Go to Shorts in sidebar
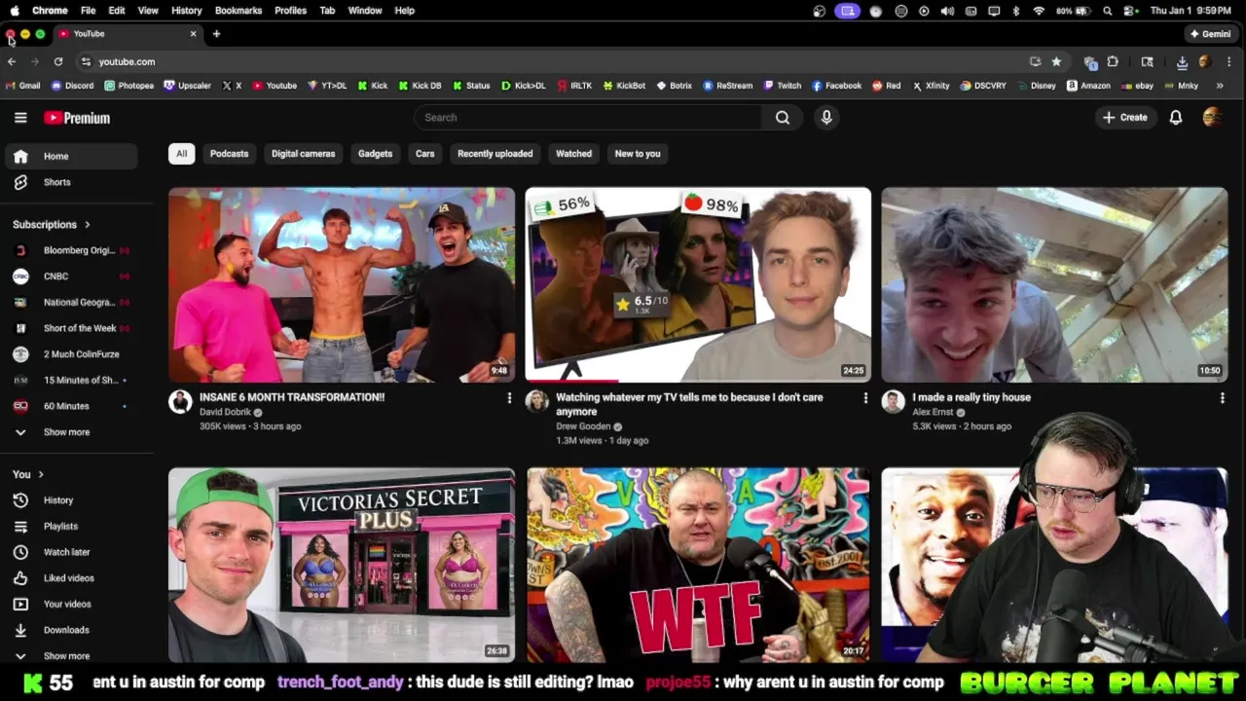Screen dimensions: 1246x701 (x=70, y=182)
